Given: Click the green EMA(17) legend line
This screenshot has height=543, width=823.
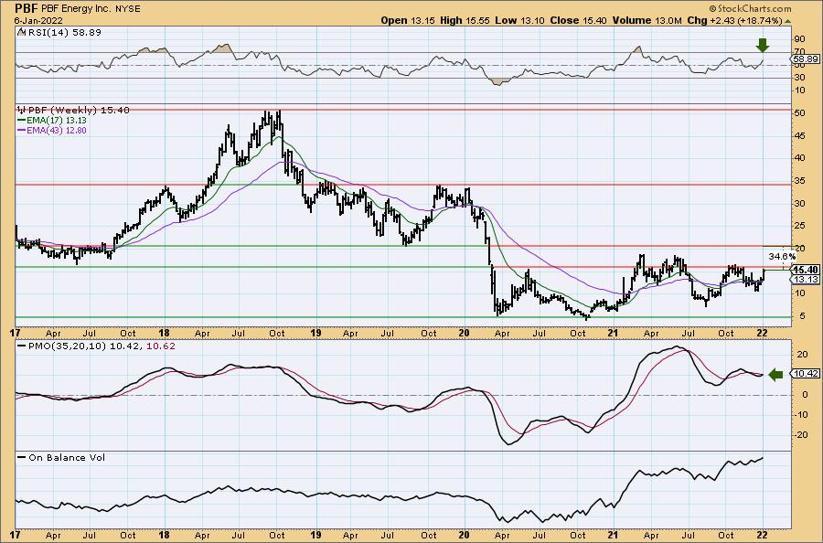Looking at the screenshot, I should click(x=22, y=120).
